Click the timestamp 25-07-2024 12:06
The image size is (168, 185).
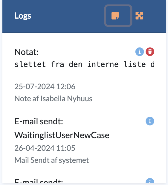45,86
